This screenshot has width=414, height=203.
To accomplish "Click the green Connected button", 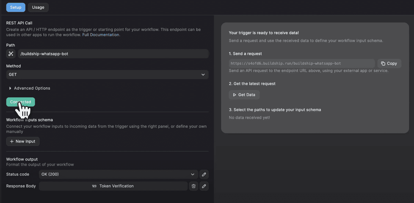I will [x=21, y=102].
